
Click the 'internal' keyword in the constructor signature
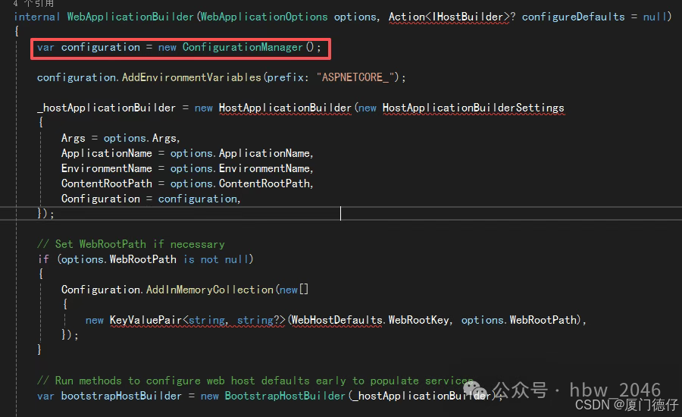pos(37,17)
